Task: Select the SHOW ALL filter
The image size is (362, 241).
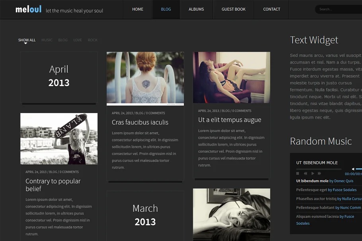Action: tap(27, 40)
